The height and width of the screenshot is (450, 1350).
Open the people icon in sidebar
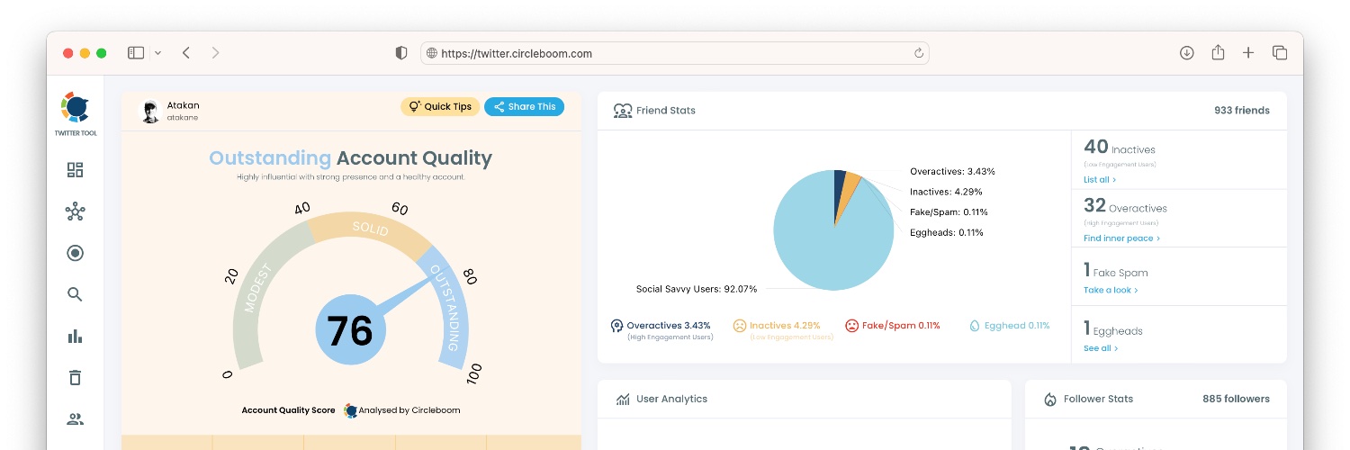tap(76, 418)
